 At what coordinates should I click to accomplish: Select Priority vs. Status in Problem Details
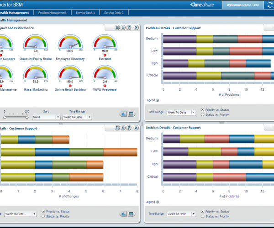tap(202, 110)
